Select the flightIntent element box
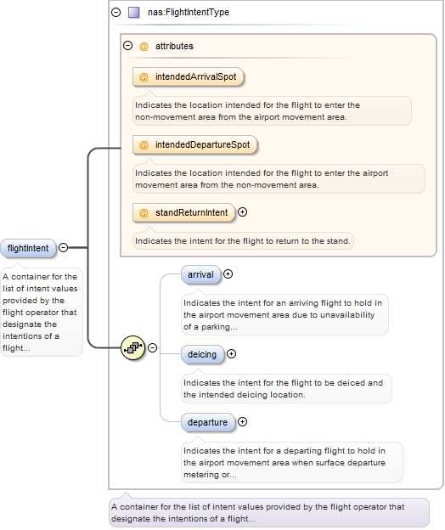Viewport: 445px width, 530px height. click(28, 248)
